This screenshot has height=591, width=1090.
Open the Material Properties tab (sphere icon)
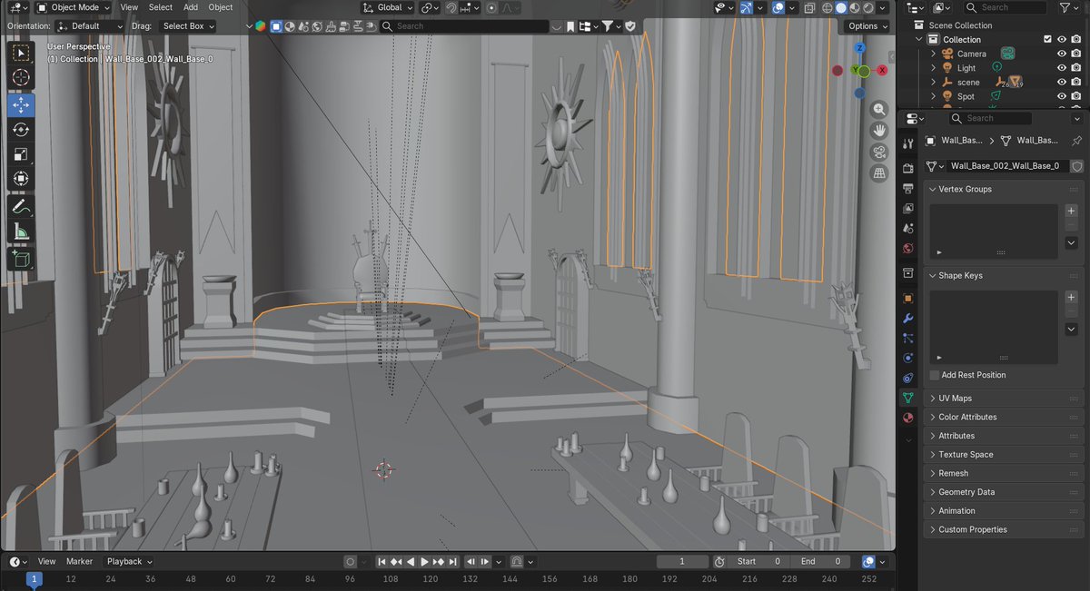[x=907, y=418]
